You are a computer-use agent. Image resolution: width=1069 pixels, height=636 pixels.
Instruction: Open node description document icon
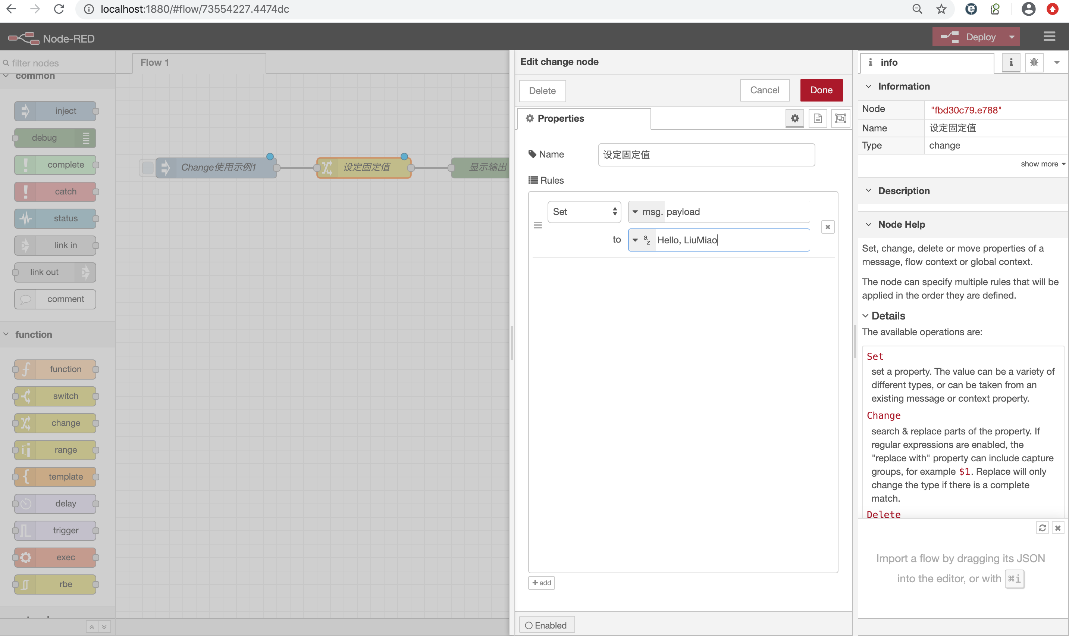click(818, 118)
